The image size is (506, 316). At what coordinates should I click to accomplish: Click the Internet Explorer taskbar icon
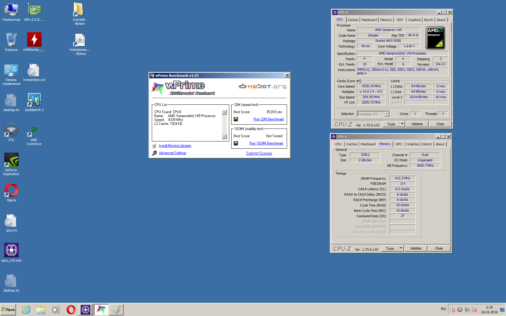(x=26, y=309)
